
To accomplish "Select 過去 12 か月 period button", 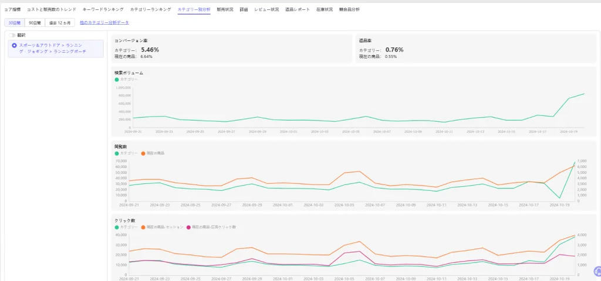I will point(60,23).
